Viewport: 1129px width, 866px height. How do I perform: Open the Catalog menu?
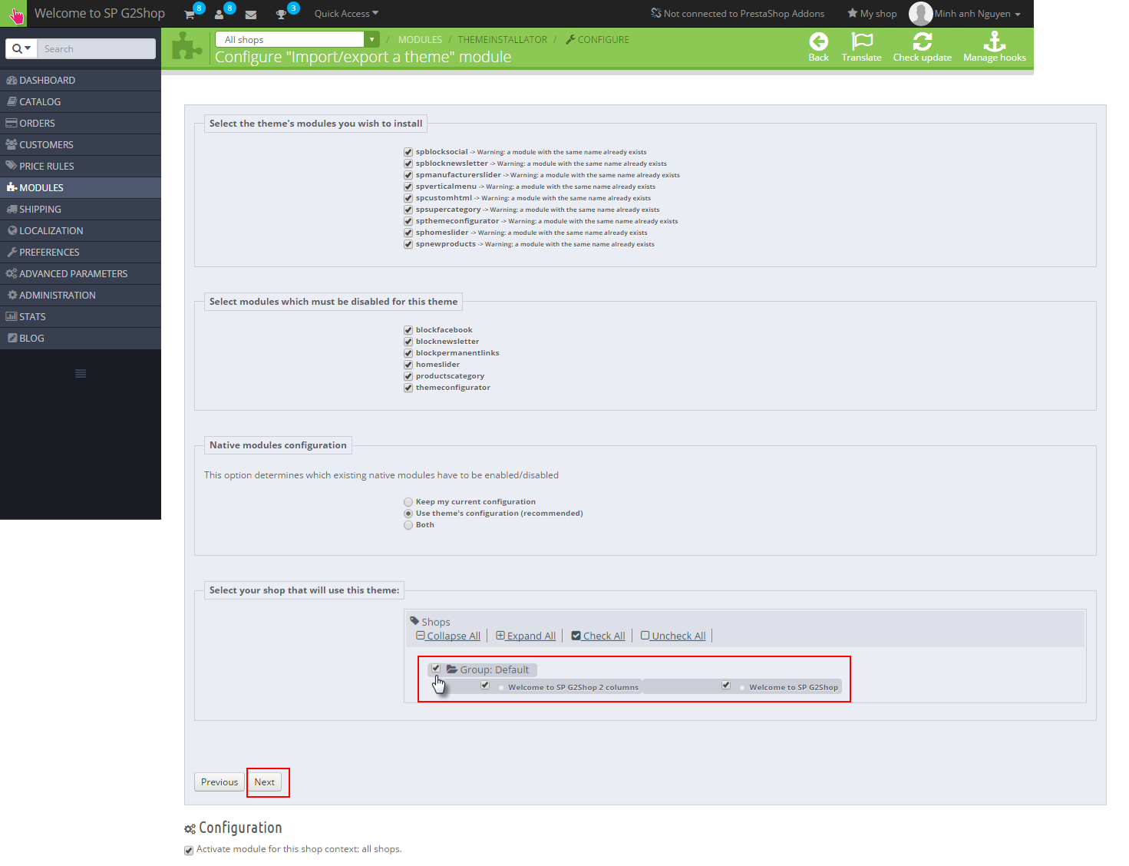81,101
